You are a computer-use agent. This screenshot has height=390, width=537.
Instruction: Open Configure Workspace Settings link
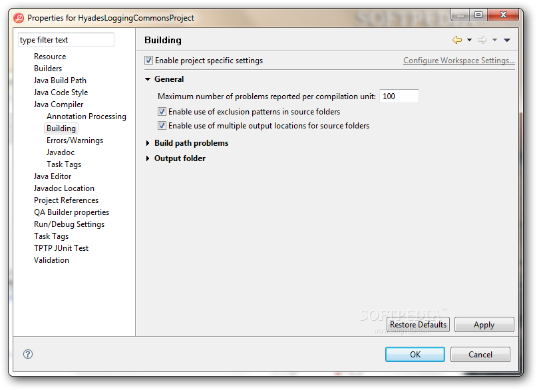[x=459, y=61]
